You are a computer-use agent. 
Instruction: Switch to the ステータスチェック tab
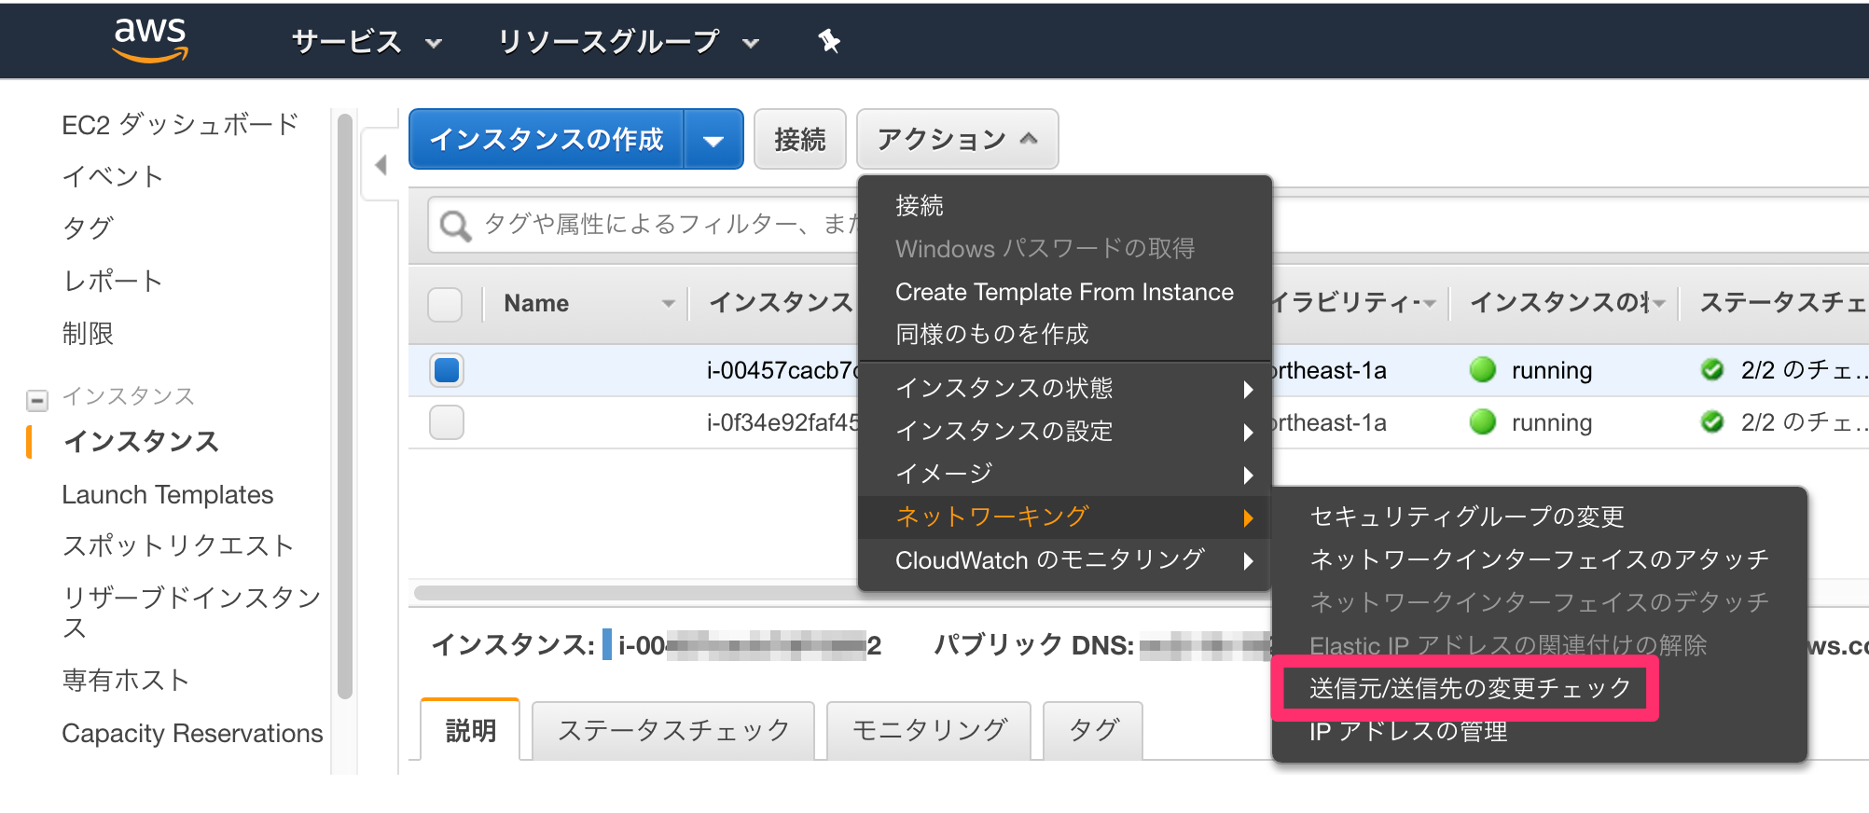[x=673, y=730]
